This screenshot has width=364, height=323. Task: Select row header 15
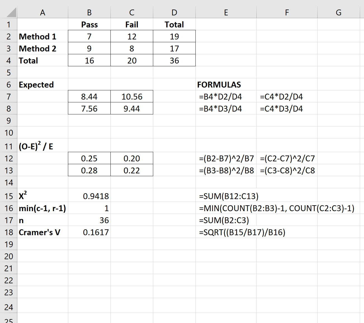click(x=9, y=196)
